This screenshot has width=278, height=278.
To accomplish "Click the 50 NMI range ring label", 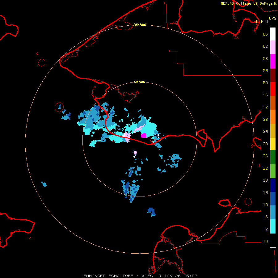I will 140,82.
